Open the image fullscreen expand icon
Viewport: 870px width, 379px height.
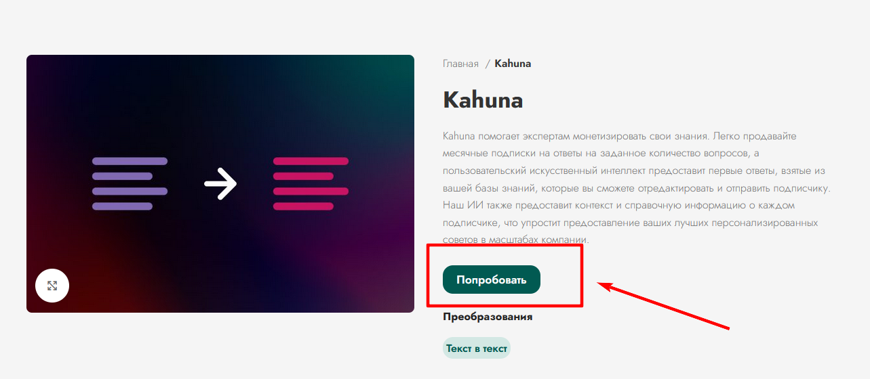[x=52, y=286]
